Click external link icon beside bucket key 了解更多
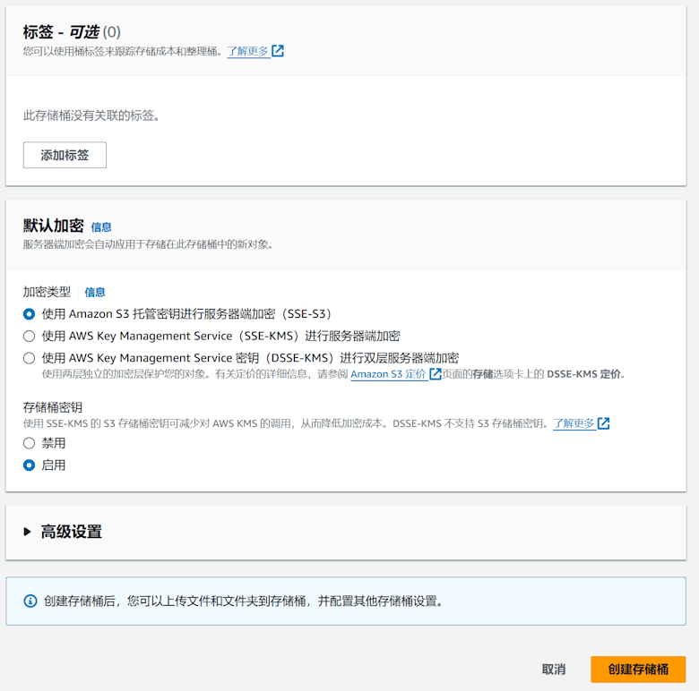The height and width of the screenshot is (691, 699). tap(604, 423)
